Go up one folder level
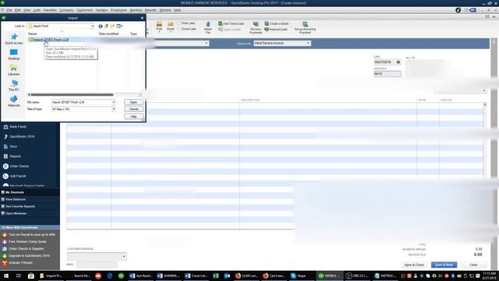499x281 pixels. tap(106, 26)
